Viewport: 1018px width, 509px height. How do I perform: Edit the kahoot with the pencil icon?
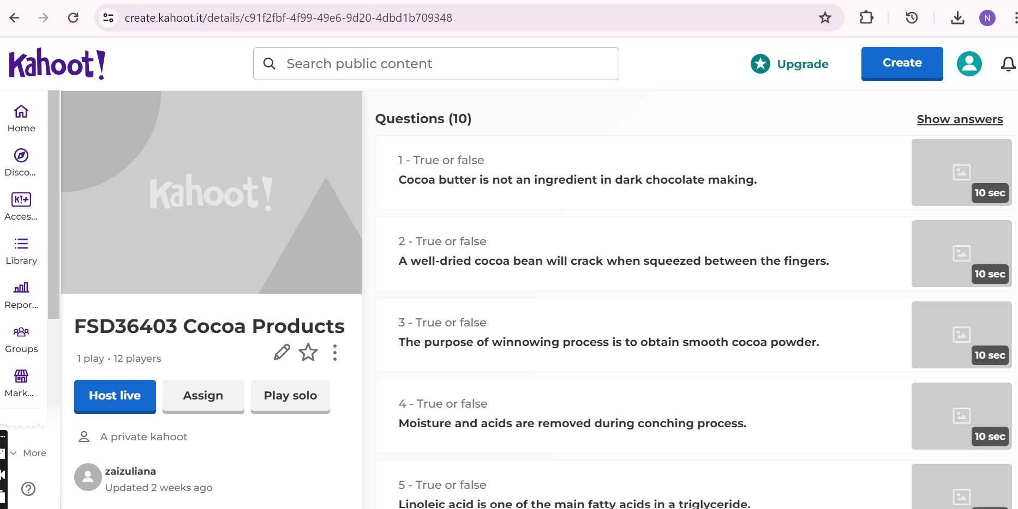(282, 353)
